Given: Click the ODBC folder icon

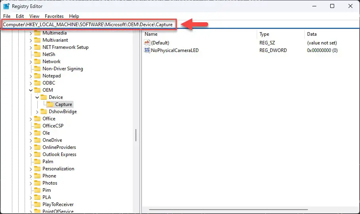Looking at the screenshot, I should click(x=37, y=83).
